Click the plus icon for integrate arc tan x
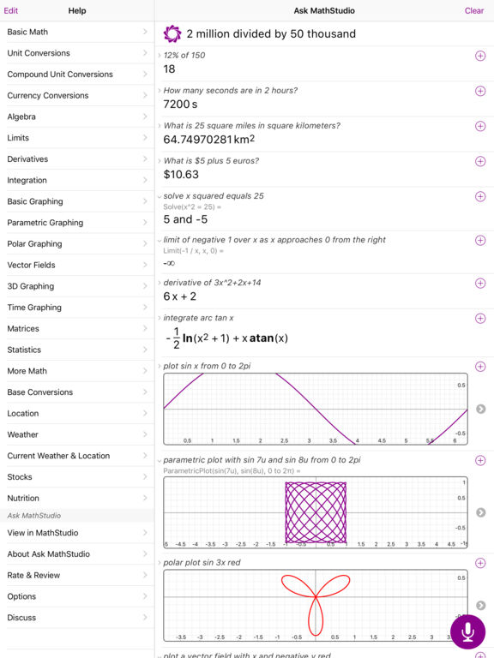This screenshot has width=494, height=658. (x=480, y=319)
